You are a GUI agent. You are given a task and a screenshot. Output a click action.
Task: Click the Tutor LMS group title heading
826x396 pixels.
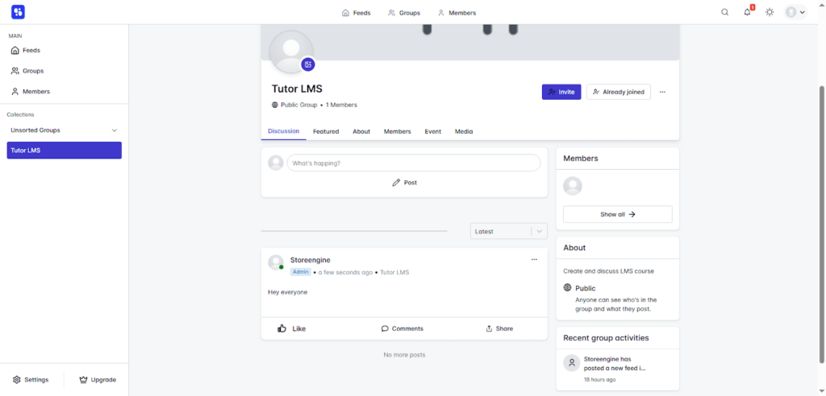[x=297, y=89]
